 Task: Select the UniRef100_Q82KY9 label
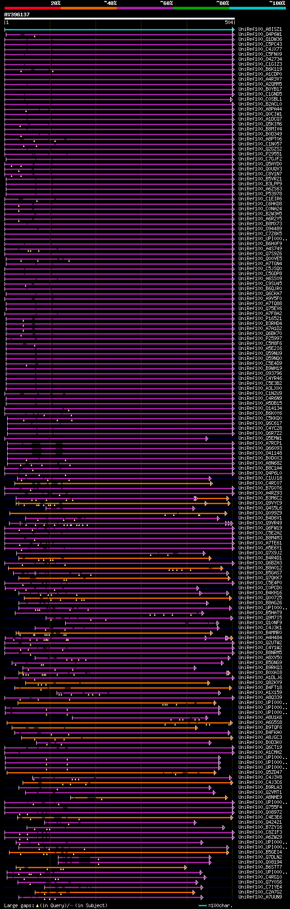pos(260,683)
